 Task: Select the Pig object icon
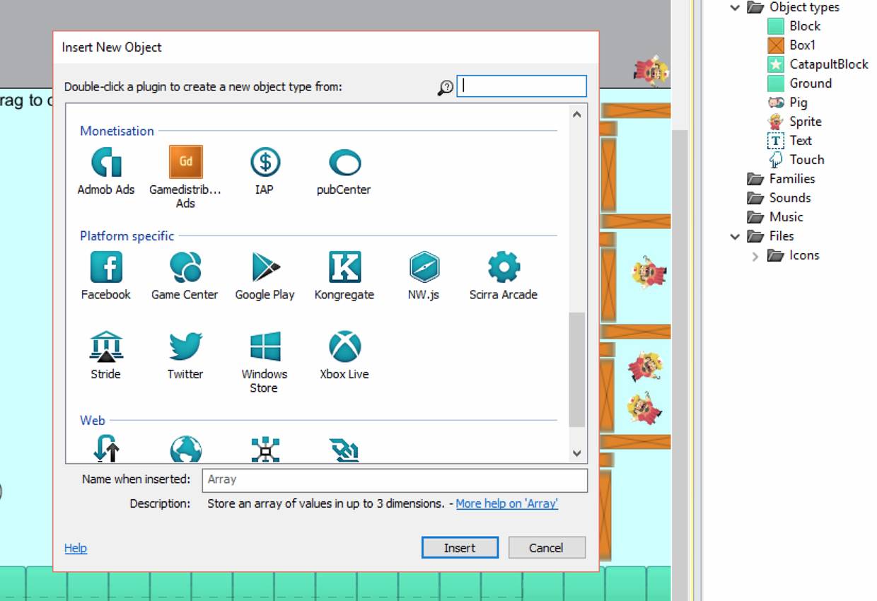tap(776, 103)
